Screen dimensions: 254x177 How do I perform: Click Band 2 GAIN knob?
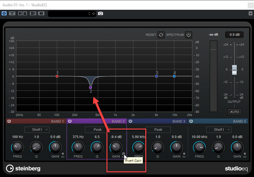(x=116, y=147)
